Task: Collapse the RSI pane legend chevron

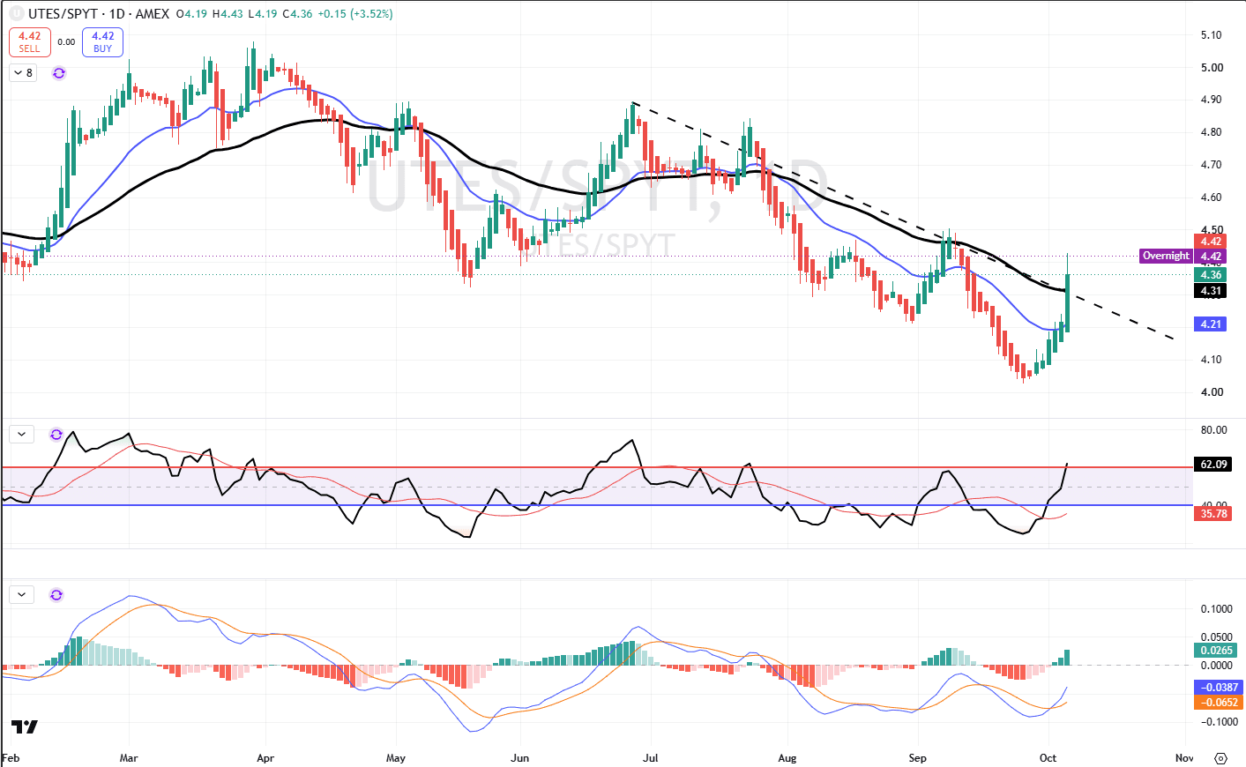Action: click(x=21, y=434)
